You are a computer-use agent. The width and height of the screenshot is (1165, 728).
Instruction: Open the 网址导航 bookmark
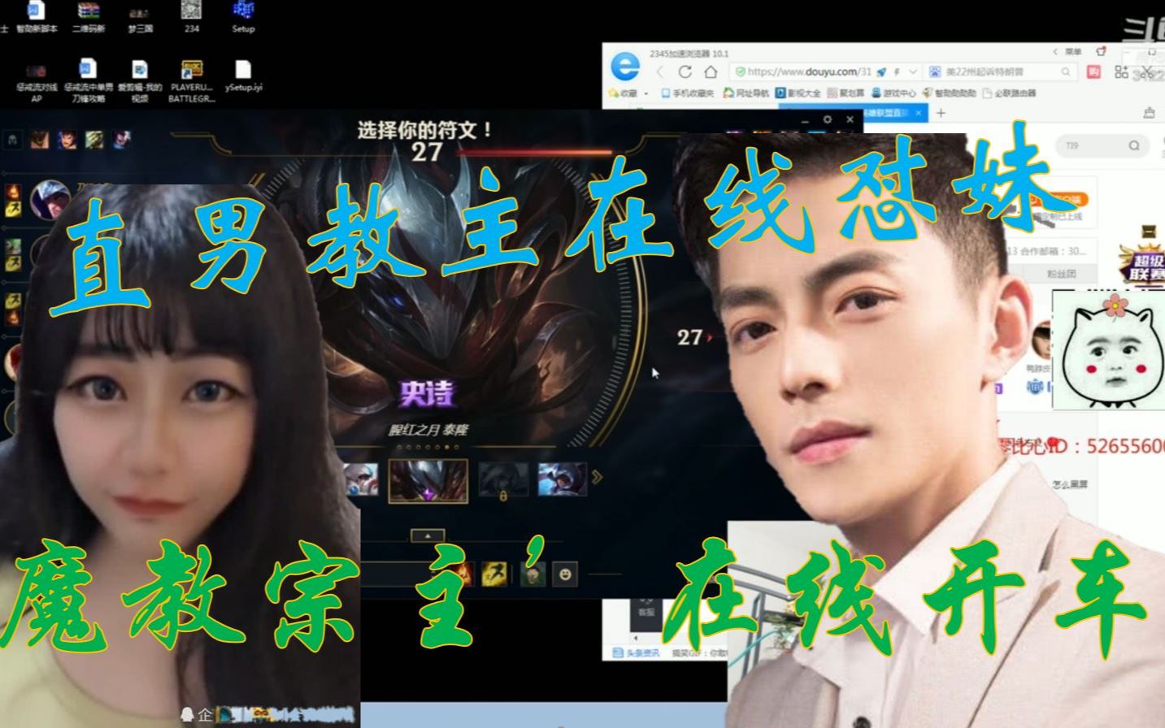[x=746, y=93]
